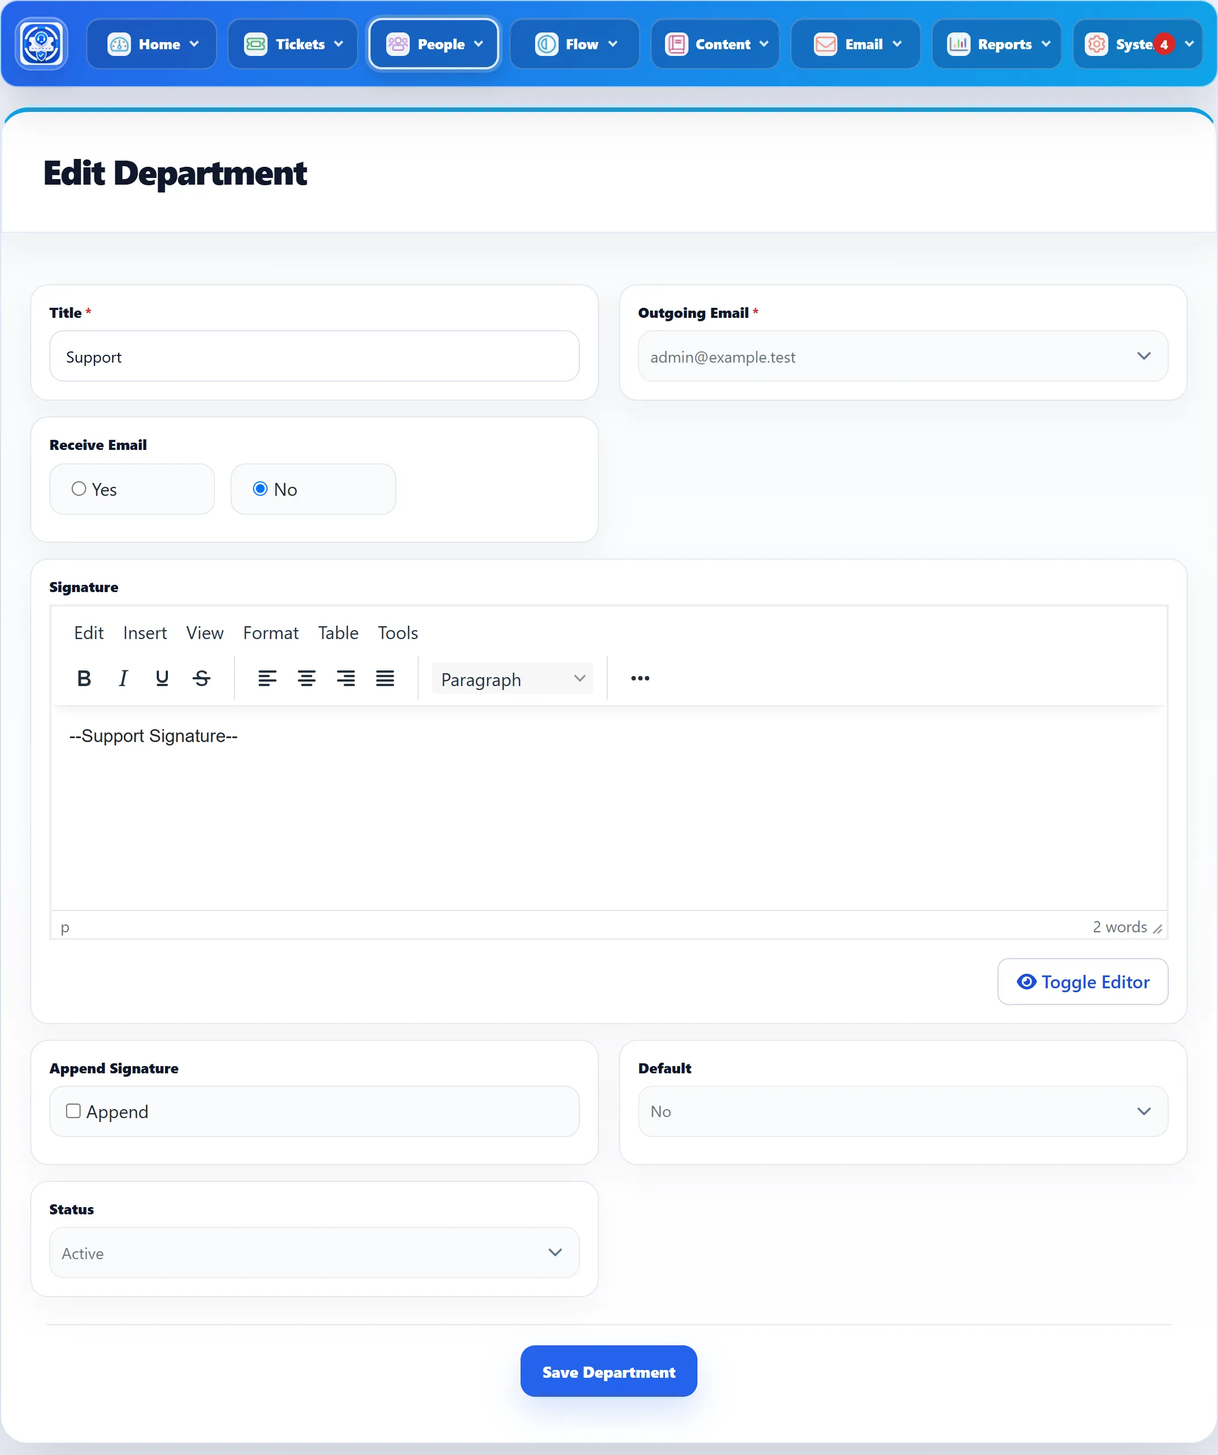
Task: Click the System notification badge 4
Action: [x=1164, y=44]
